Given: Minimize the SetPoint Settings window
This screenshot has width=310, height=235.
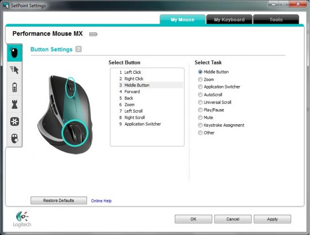Looking at the screenshot, I should click(x=274, y=4).
